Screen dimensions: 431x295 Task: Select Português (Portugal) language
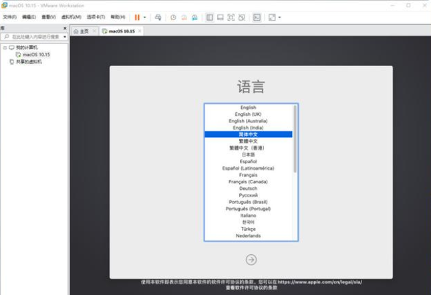pyautogui.click(x=248, y=209)
